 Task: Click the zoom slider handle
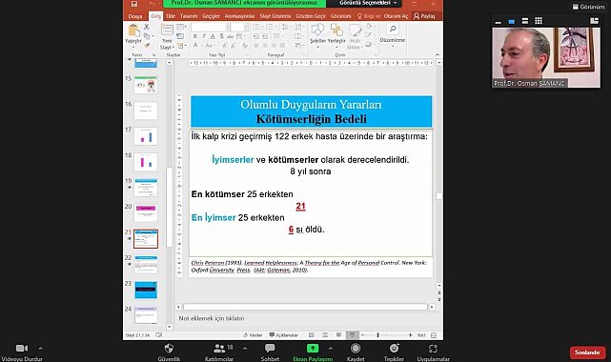point(377,335)
